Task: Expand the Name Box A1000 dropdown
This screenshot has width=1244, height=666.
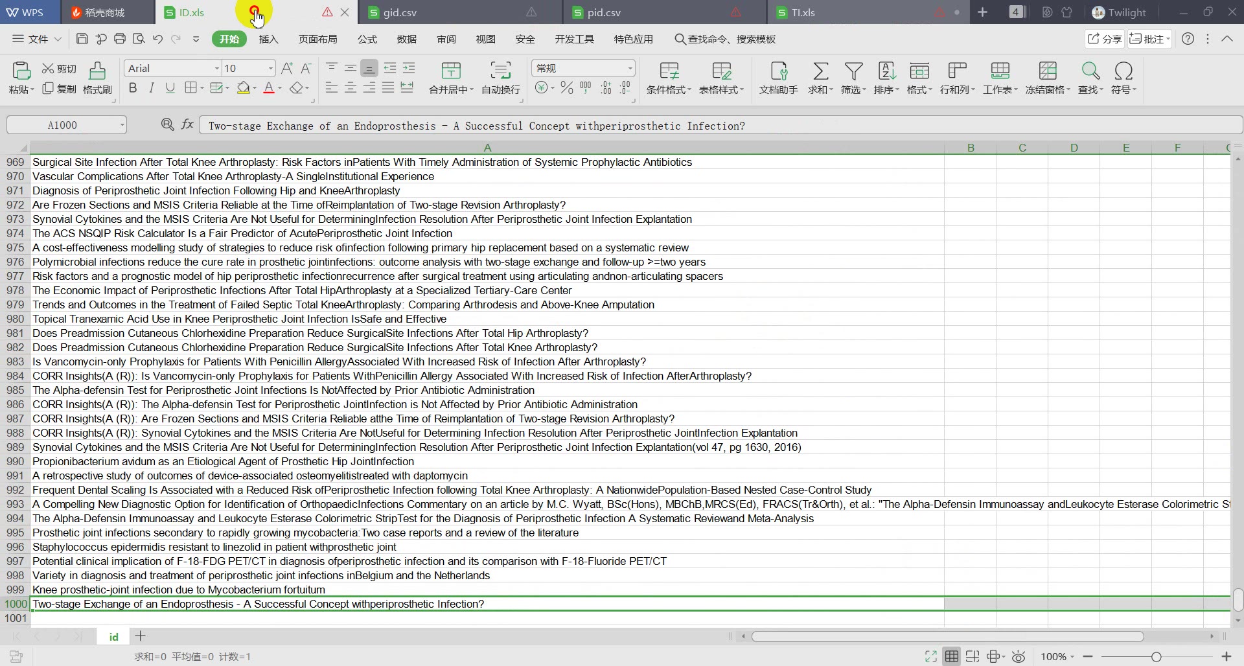Action: 122,125
